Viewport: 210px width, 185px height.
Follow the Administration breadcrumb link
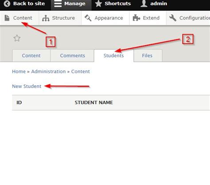pyautogui.click(x=48, y=71)
